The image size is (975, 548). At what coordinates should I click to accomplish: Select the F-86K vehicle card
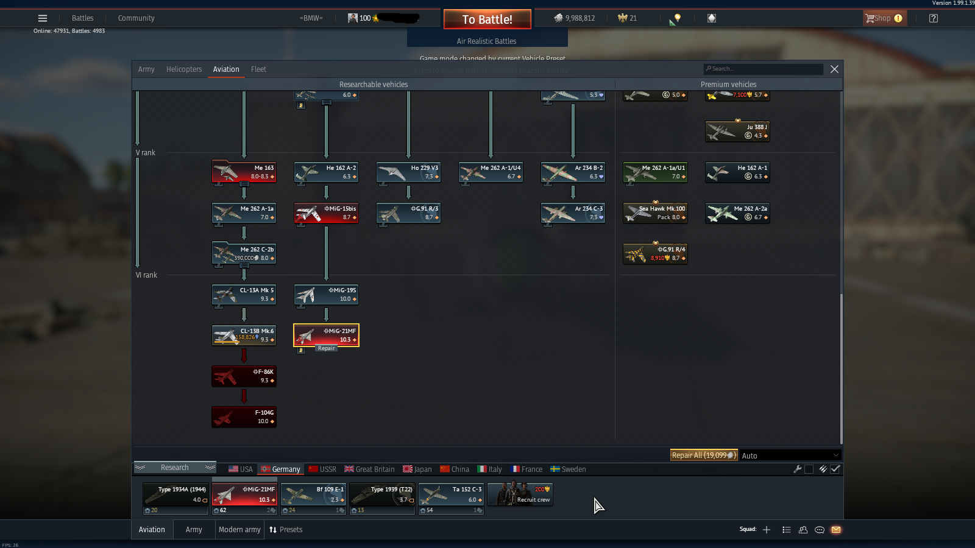click(x=244, y=376)
